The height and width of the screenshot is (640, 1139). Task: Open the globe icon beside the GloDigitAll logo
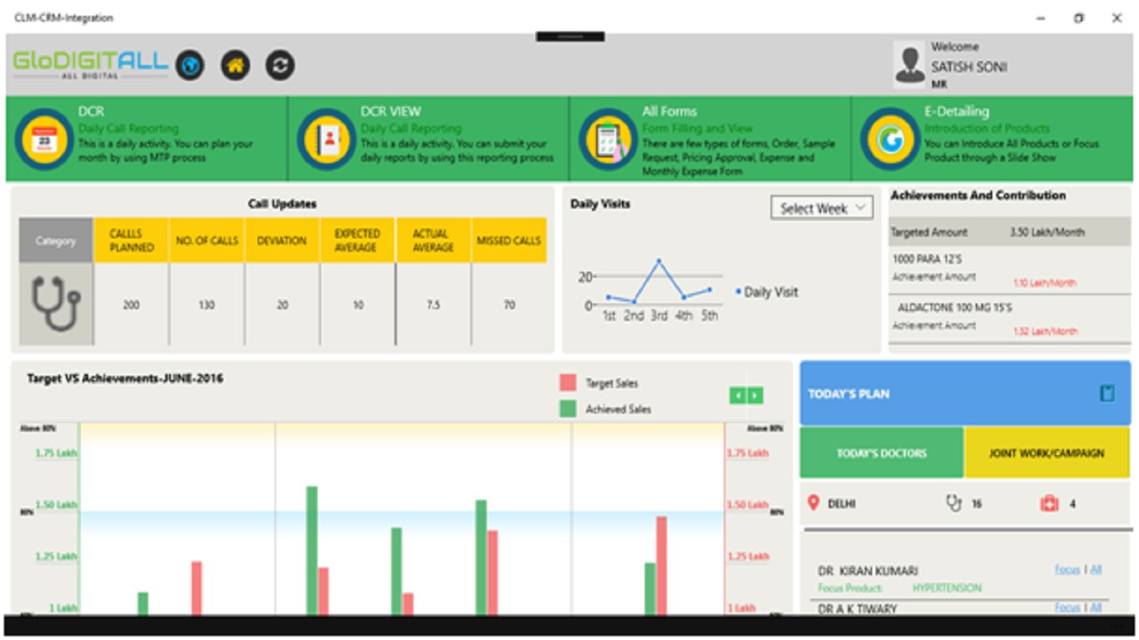(190, 65)
